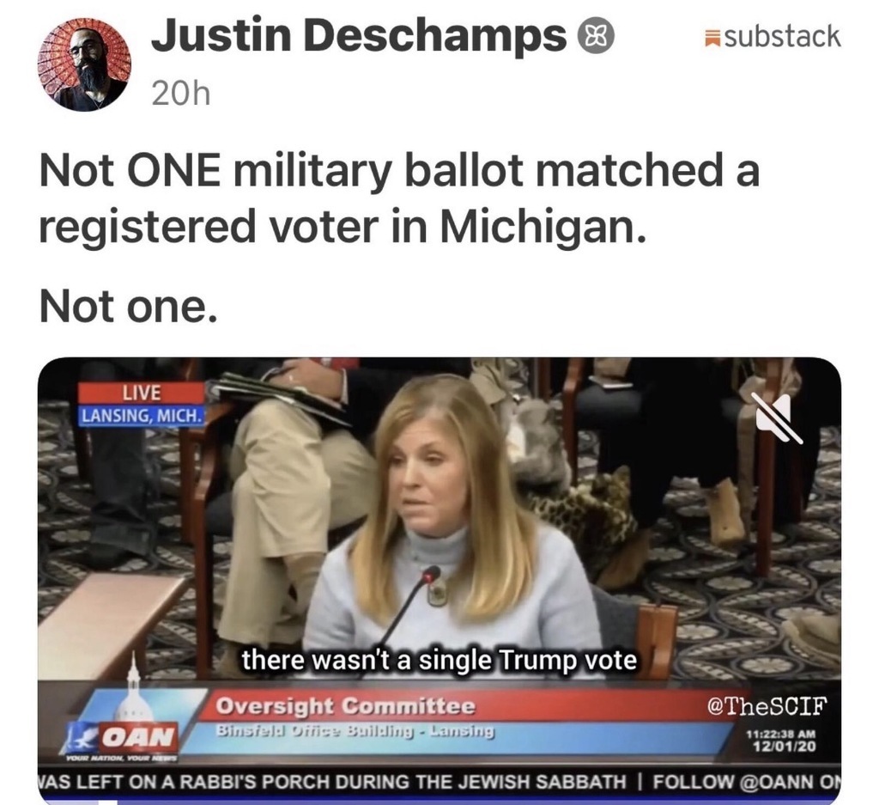Click the LIVE badge on the video
879x805 pixels.
click(x=142, y=393)
